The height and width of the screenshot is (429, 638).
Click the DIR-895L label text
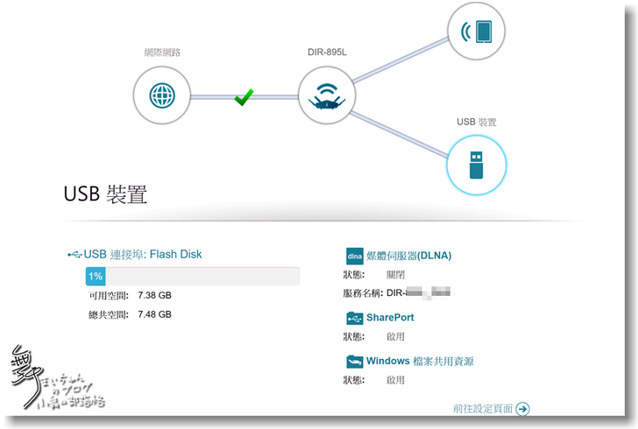pos(327,52)
